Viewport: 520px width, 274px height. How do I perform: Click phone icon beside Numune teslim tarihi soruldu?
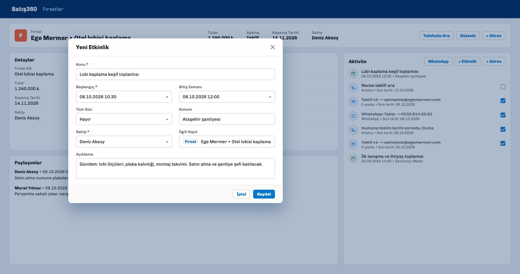pyautogui.click(x=353, y=130)
